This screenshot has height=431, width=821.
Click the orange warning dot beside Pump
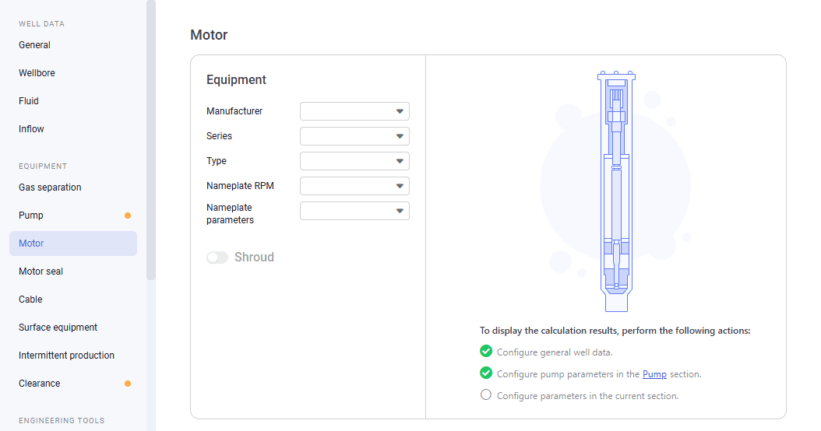(x=127, y=215)
